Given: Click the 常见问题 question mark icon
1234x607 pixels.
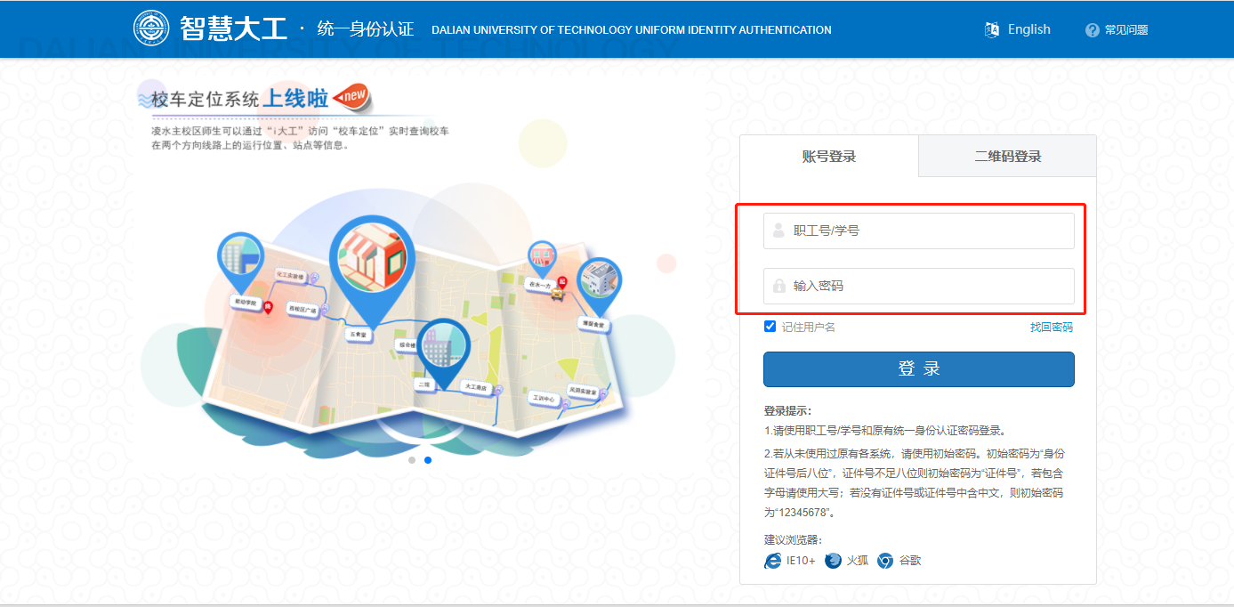Looking at the screenshot, I should [x=1093, y=30].
